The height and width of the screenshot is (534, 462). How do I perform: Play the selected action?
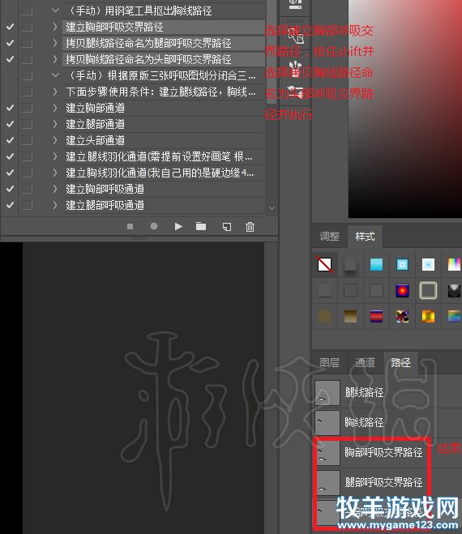pos(178,226)
